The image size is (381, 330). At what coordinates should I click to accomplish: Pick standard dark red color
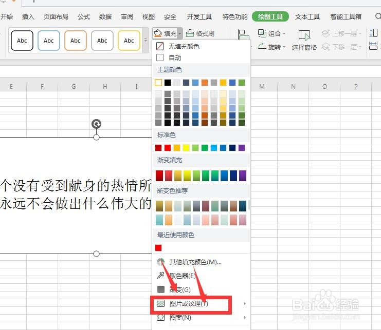pyautogui.click(x=158, y=148)
